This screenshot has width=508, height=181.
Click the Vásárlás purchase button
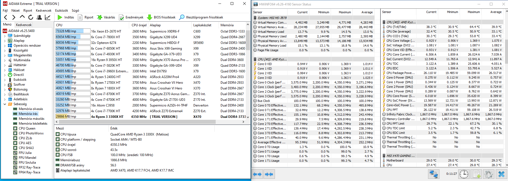106,17
